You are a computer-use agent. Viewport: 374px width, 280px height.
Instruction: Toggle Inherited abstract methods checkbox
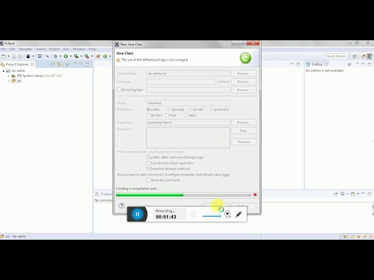click(148, 169)
